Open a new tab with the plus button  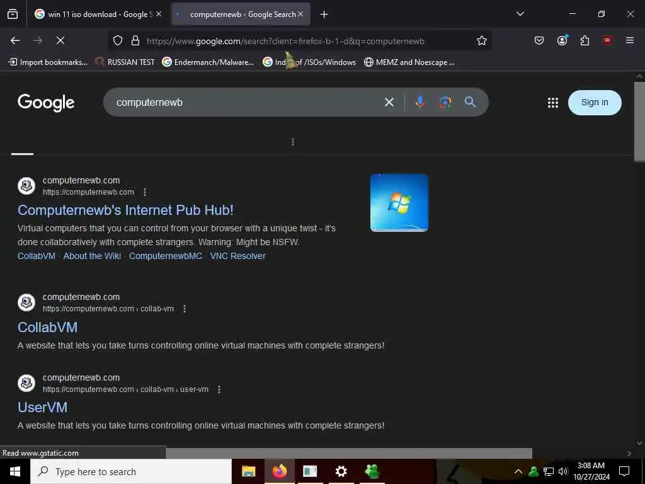[324, 14]
